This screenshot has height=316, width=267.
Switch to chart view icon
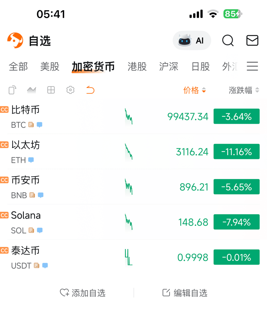tap(31, 90)
